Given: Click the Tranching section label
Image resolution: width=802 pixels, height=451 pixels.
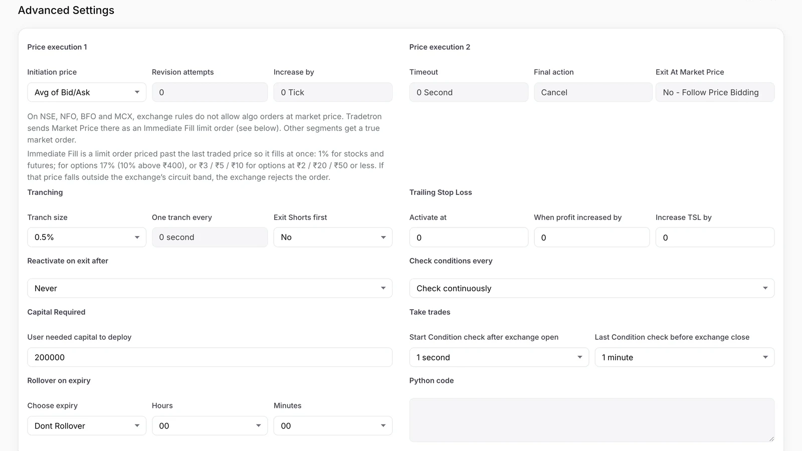Looking at the screenshot, I should coord(45,192).
